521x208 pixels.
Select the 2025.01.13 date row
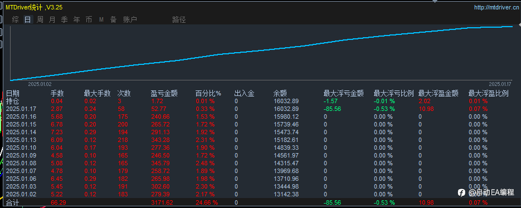pos(22,140)
